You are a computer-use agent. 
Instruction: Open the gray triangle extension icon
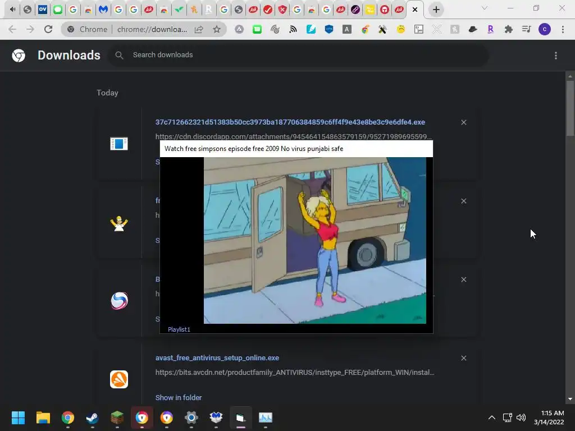tap(239, 29)
